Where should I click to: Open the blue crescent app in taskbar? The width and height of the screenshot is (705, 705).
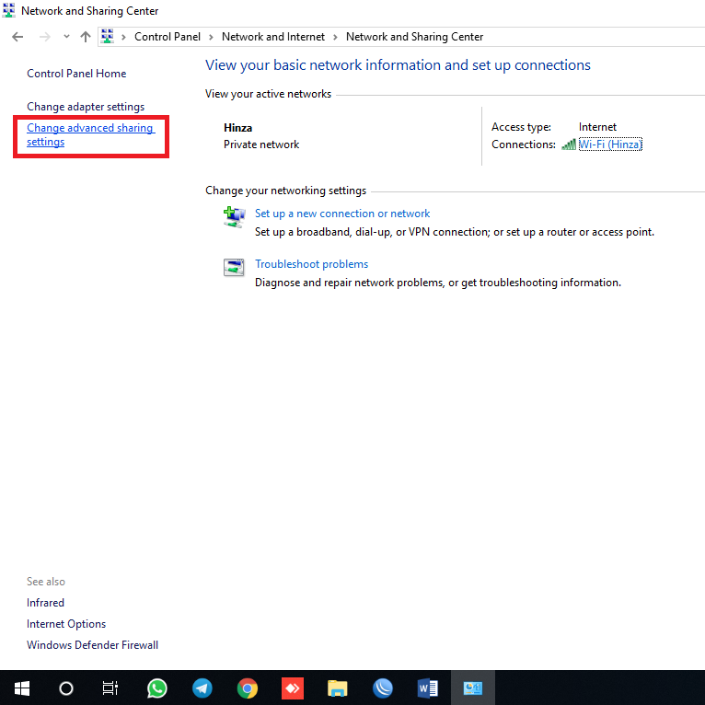(383, 688)
